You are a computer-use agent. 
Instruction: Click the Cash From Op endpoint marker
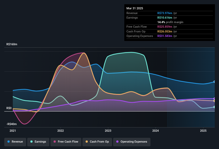[214, 101]
